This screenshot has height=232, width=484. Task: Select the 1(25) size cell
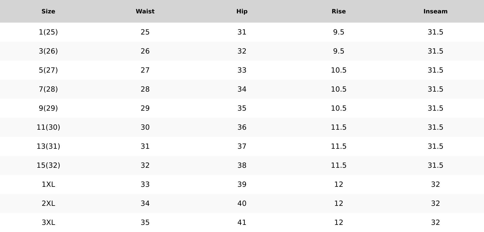(x=48, y=32)
